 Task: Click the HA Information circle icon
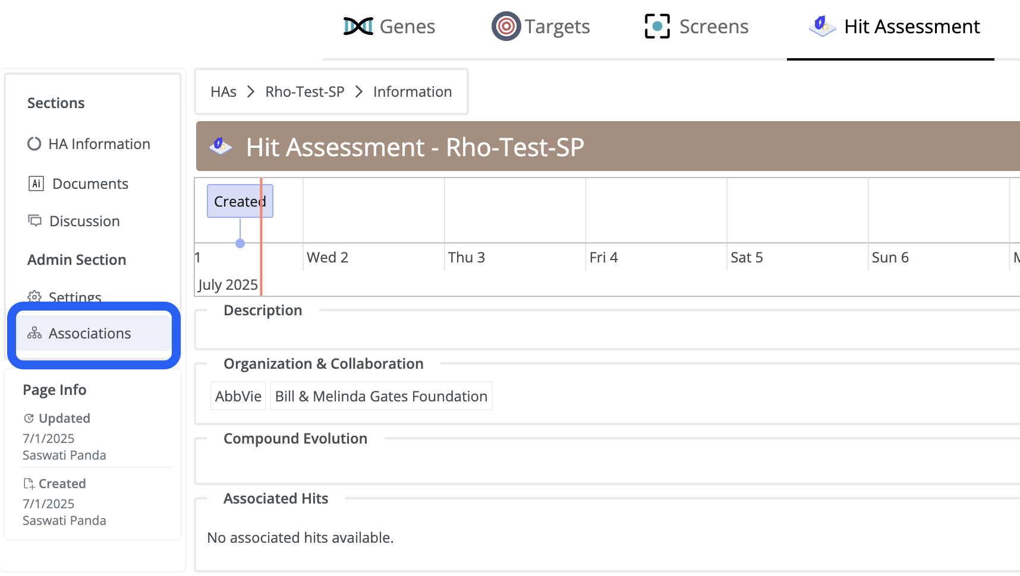pos(34,144)
